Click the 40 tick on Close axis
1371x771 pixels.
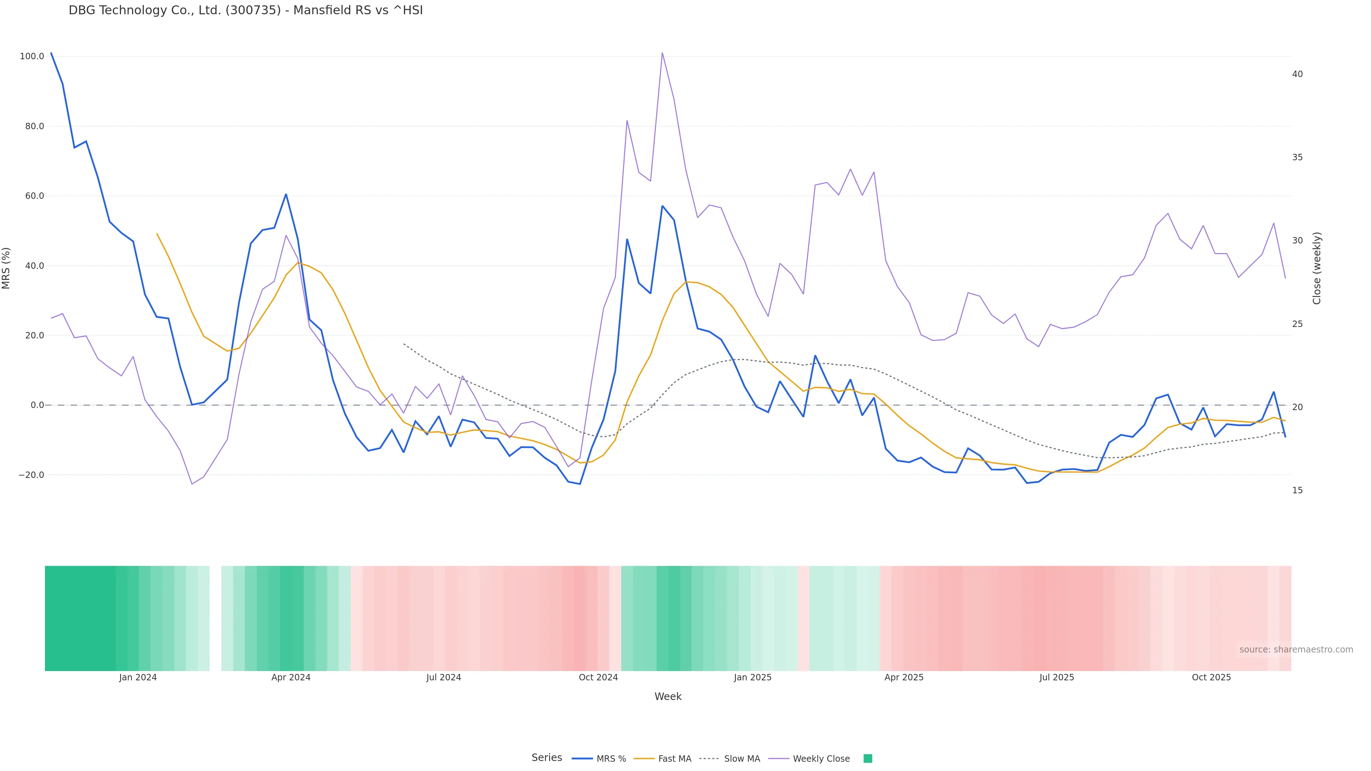pos(1297,74)
